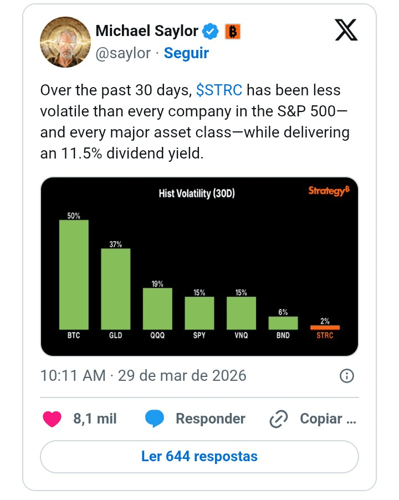Click the Responder label
This screenshot has height=500, width=399.
[x=211, y=419]
